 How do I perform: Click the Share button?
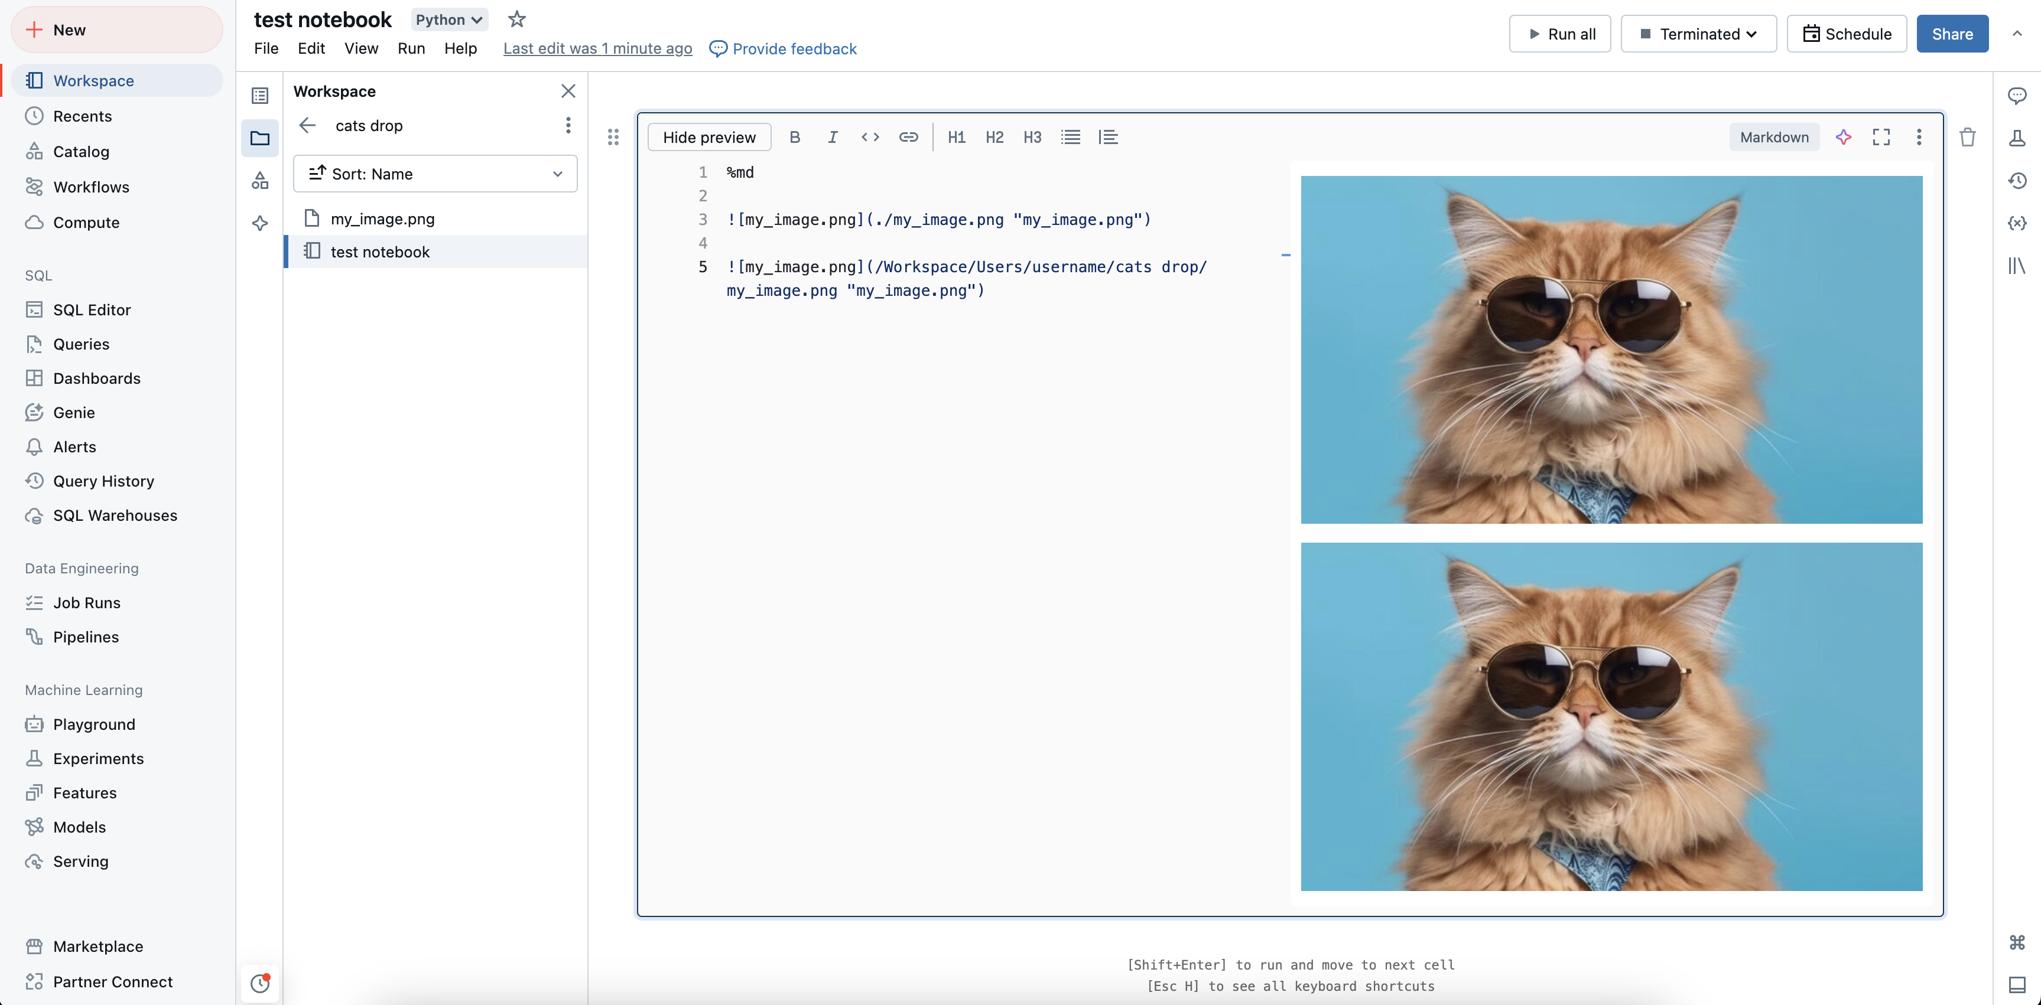click(1951, 34)
